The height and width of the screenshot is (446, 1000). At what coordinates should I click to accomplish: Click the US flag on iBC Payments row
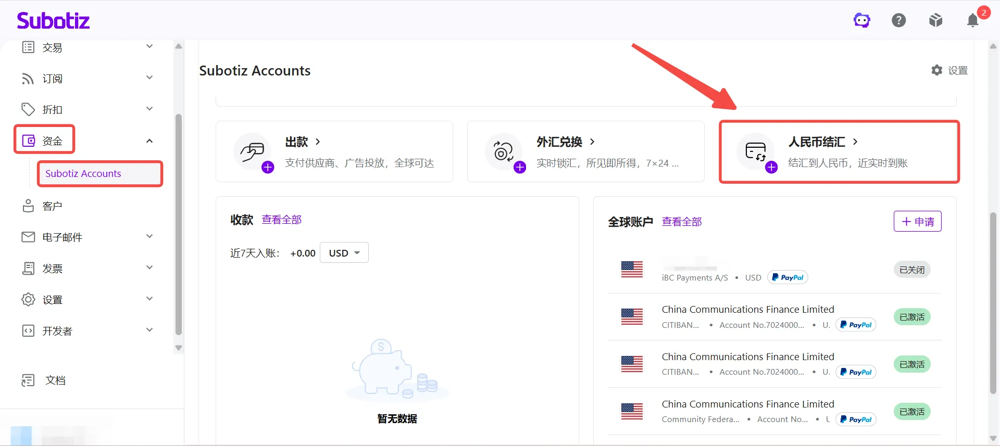(632, 270)
